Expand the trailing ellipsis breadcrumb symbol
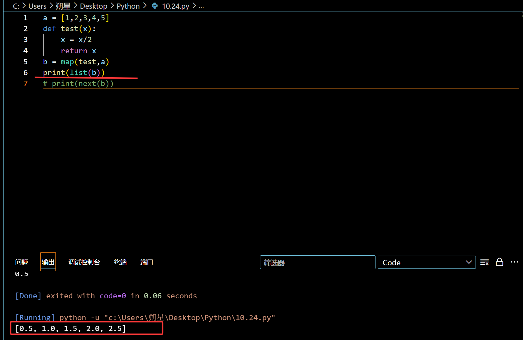Viewport: 523px width, 340px height. click(201, 6)
